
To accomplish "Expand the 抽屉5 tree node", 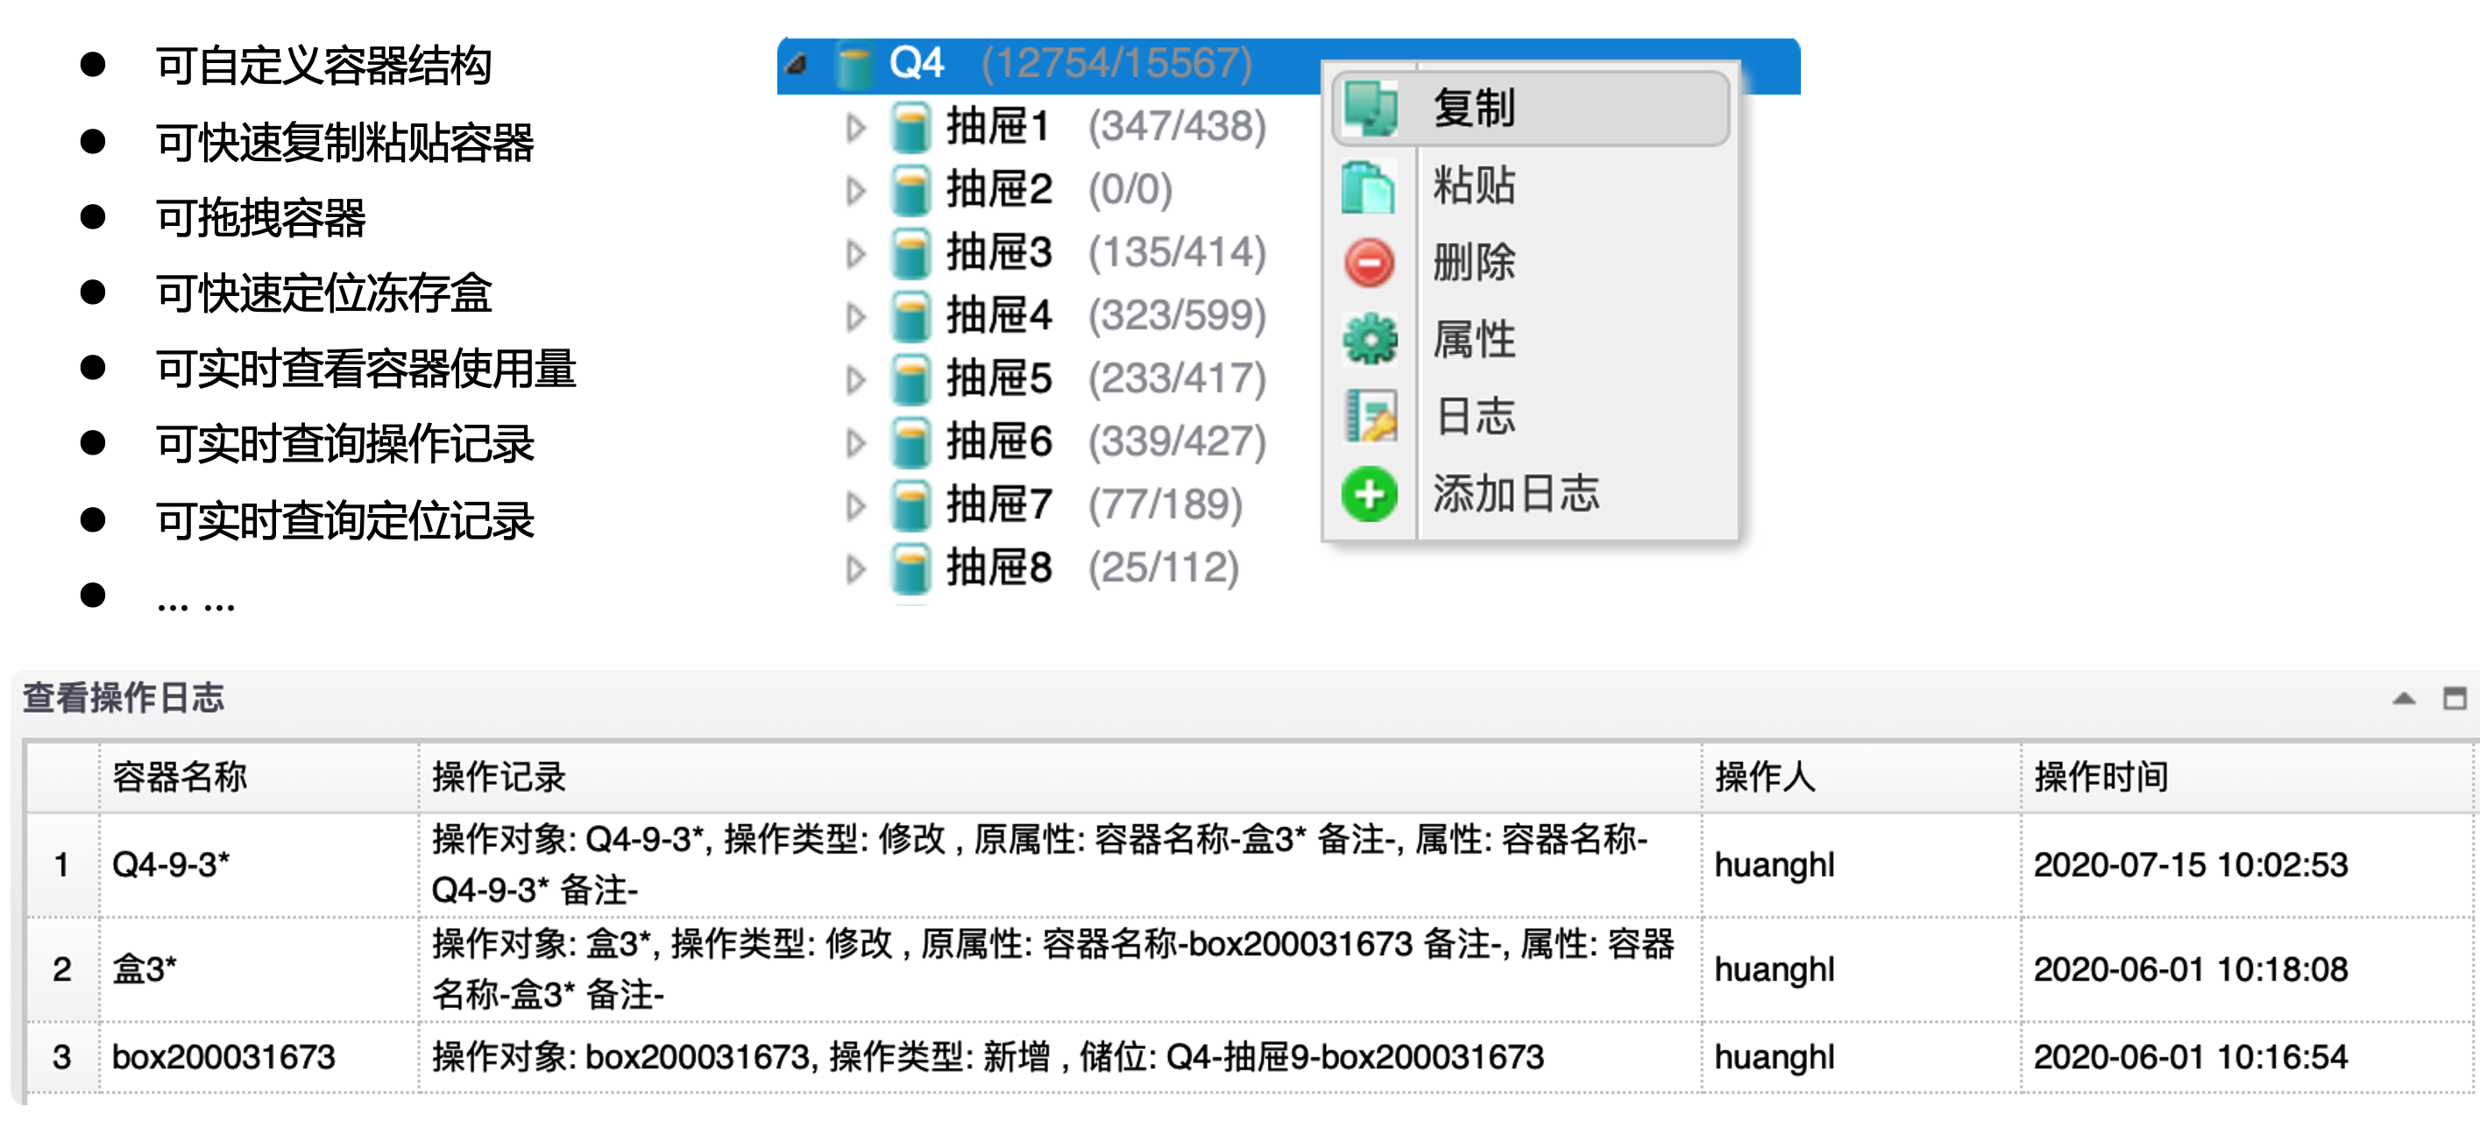I will pyautogui.click(x=855, y=379).
